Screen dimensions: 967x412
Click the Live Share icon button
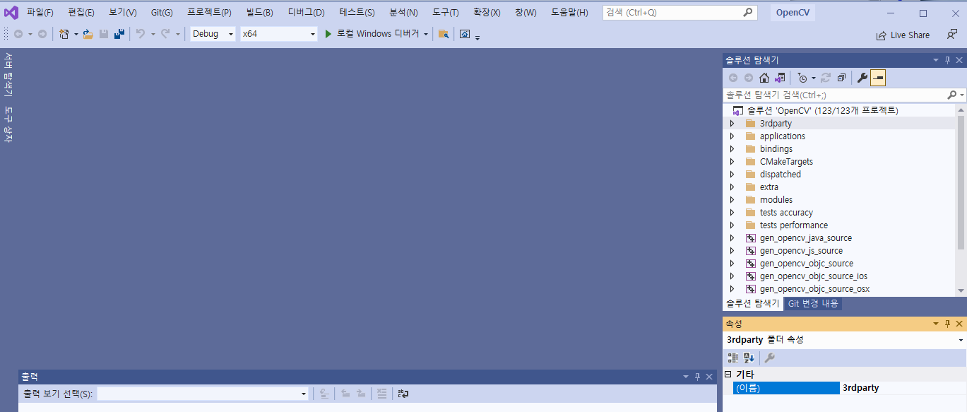(903, 35)
